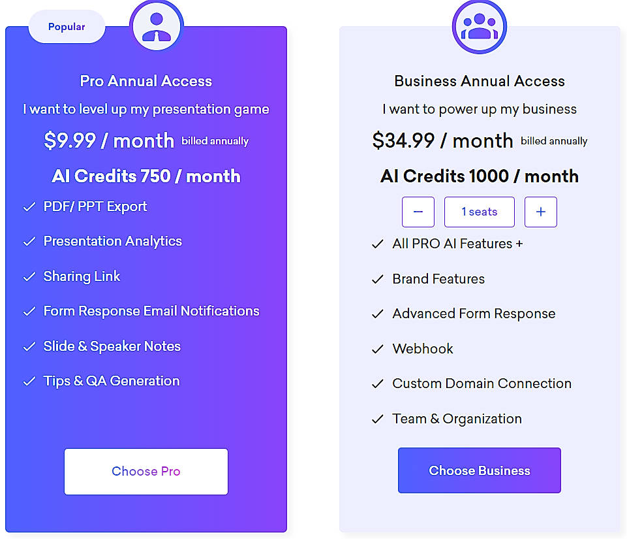
Task: Click the billed annually label on Pro card
Action: [215, 141]
